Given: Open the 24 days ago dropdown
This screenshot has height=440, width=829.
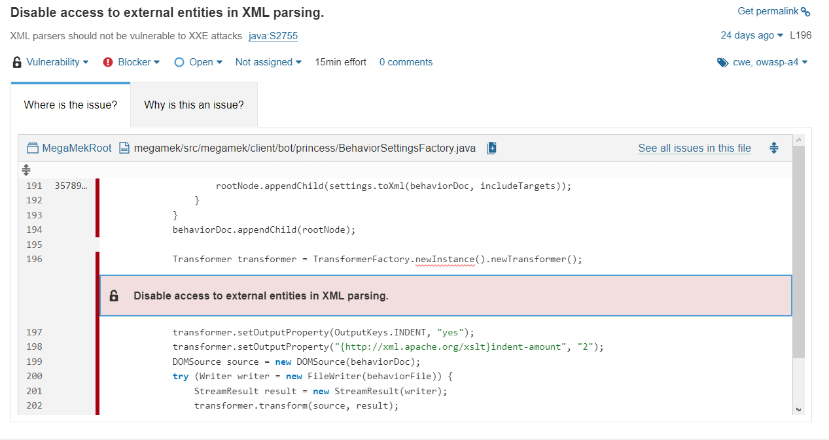Looking at the screenshot, I should tap(751, 35).
